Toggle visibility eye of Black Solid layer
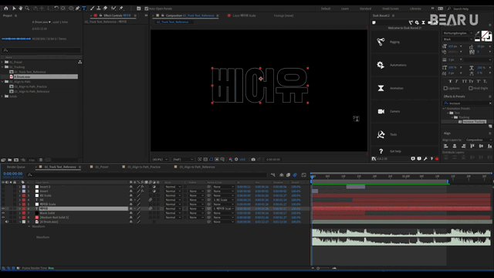The width and height of the screenshot is (494, 278). coord(3,213)
